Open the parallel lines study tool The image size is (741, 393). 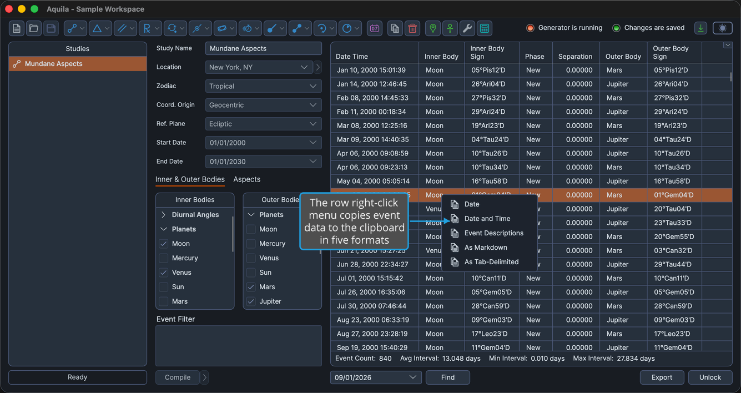pos(125,28)
